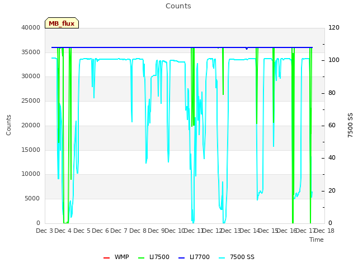This screenshot has width=358, height=268.
Task: Click the 10000 left axis tick label
Action: tap(31, 174)
